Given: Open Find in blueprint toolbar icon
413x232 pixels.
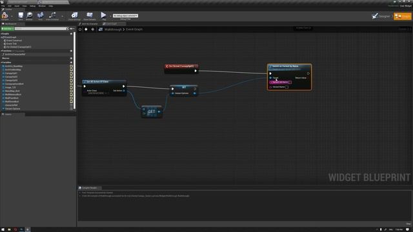Looking at the screenshot, I should pos(40,15).
